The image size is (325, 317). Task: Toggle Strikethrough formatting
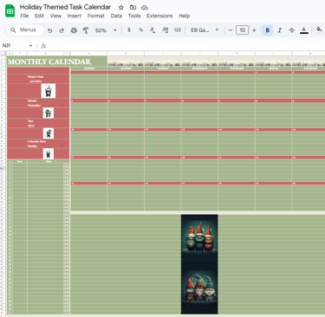click(291, 30)
